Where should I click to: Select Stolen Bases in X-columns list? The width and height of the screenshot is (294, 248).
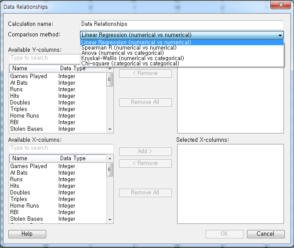point(58,219)
